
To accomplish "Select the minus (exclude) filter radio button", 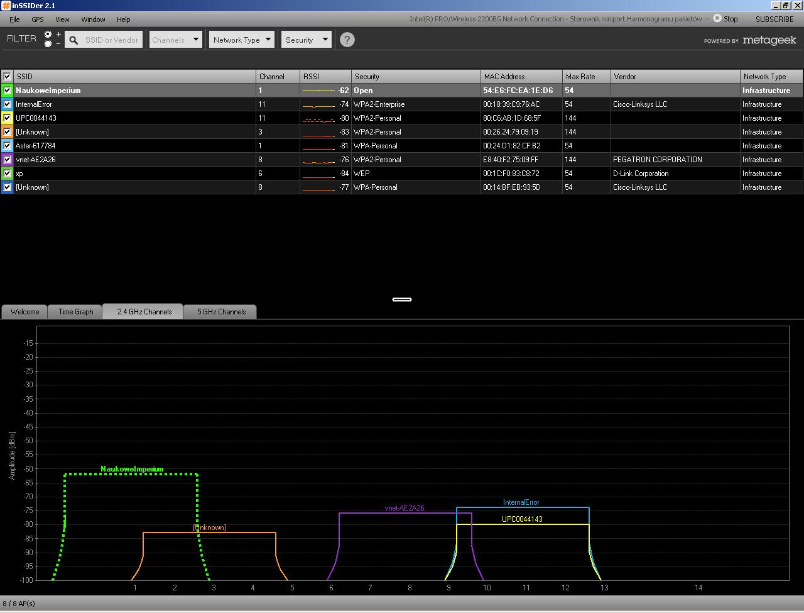I will 48,44.
